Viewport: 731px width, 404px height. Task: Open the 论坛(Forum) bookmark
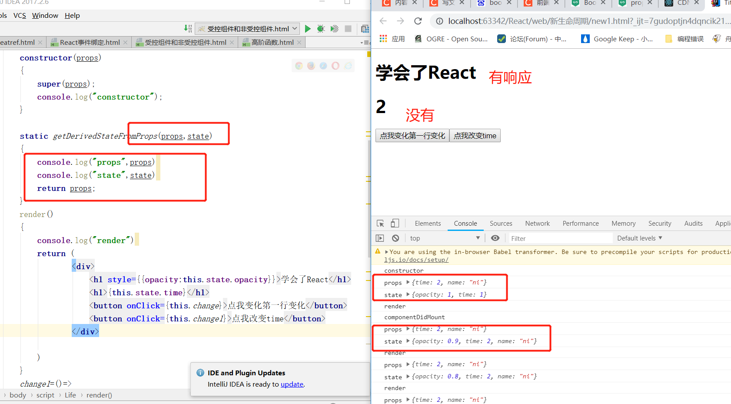532,39
